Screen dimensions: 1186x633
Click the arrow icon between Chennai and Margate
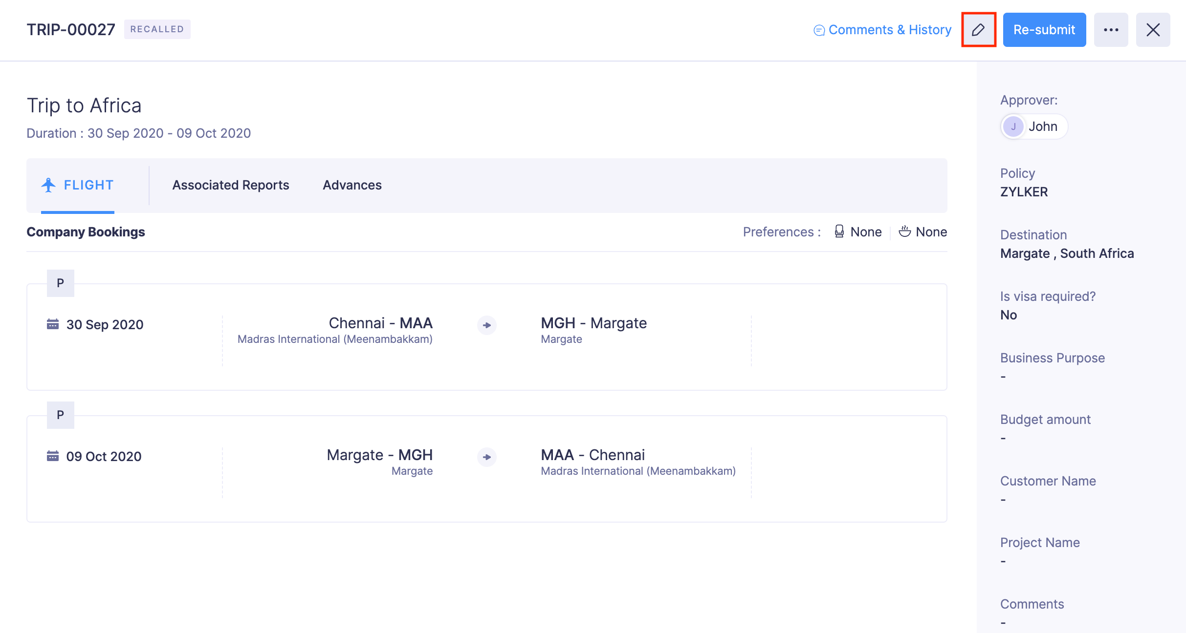point(486,325)
